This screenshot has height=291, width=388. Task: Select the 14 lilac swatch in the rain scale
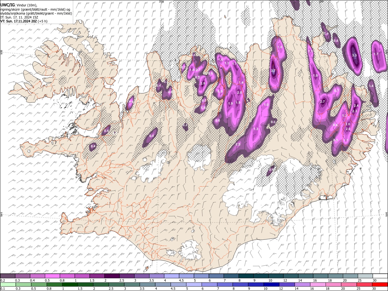coord(303,284)
